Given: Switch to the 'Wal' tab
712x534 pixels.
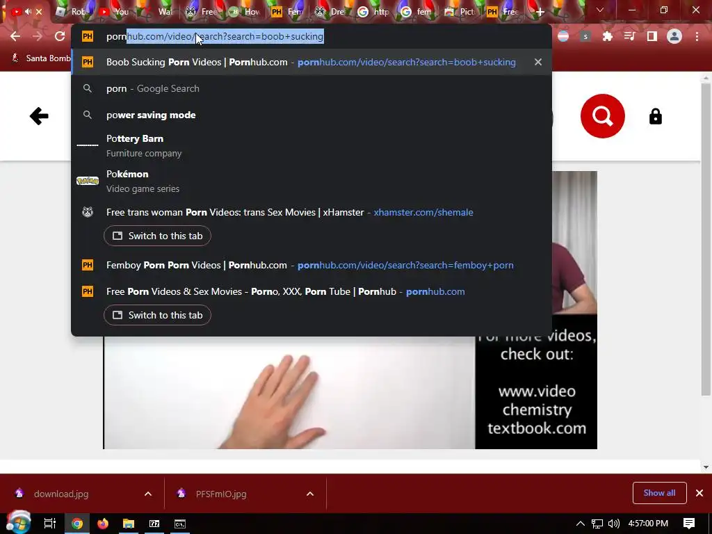Looking at the screenshot, I should (158, 12).
